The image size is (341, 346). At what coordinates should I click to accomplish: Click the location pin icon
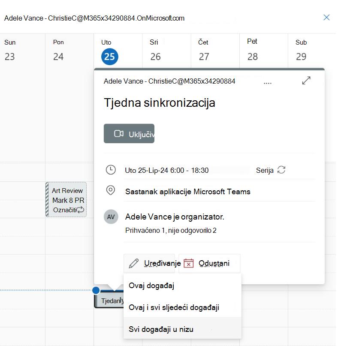click(111, 190)
